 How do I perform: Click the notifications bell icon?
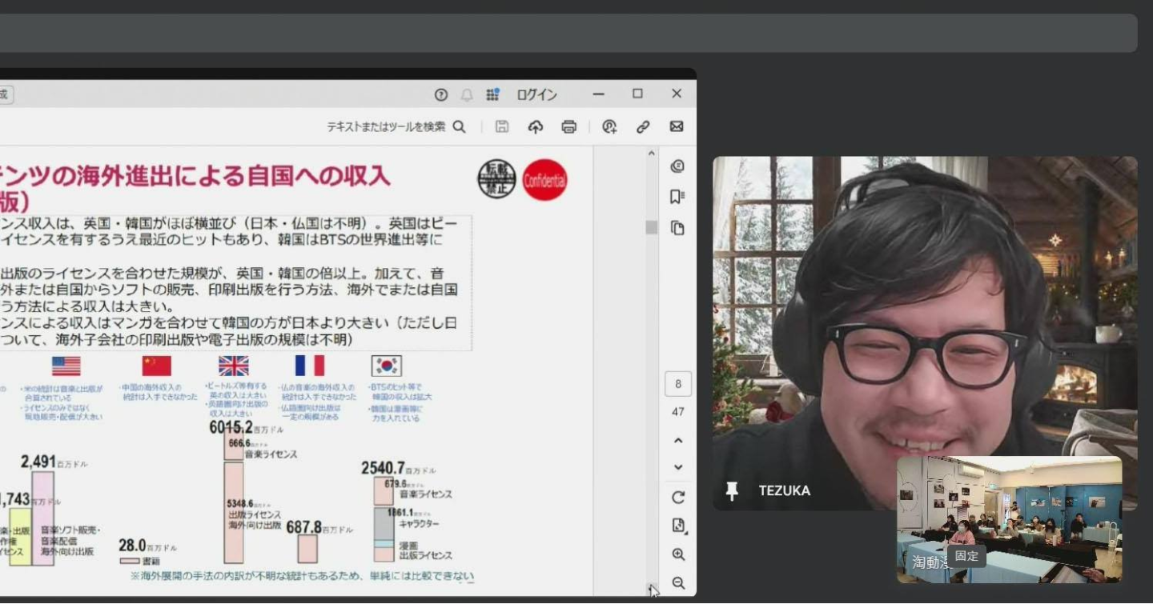tap(467, 94)
